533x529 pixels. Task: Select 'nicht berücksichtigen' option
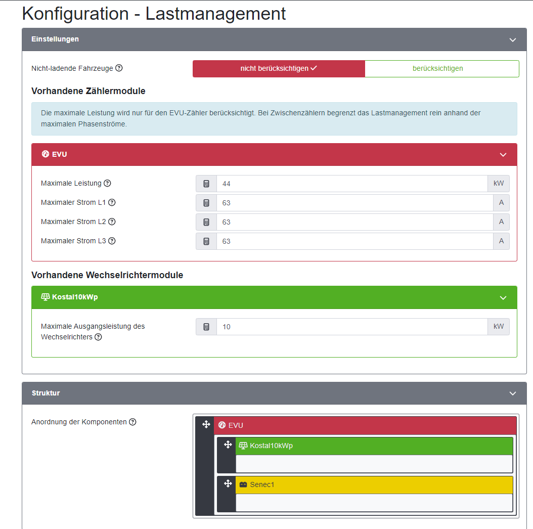[279, 69]
